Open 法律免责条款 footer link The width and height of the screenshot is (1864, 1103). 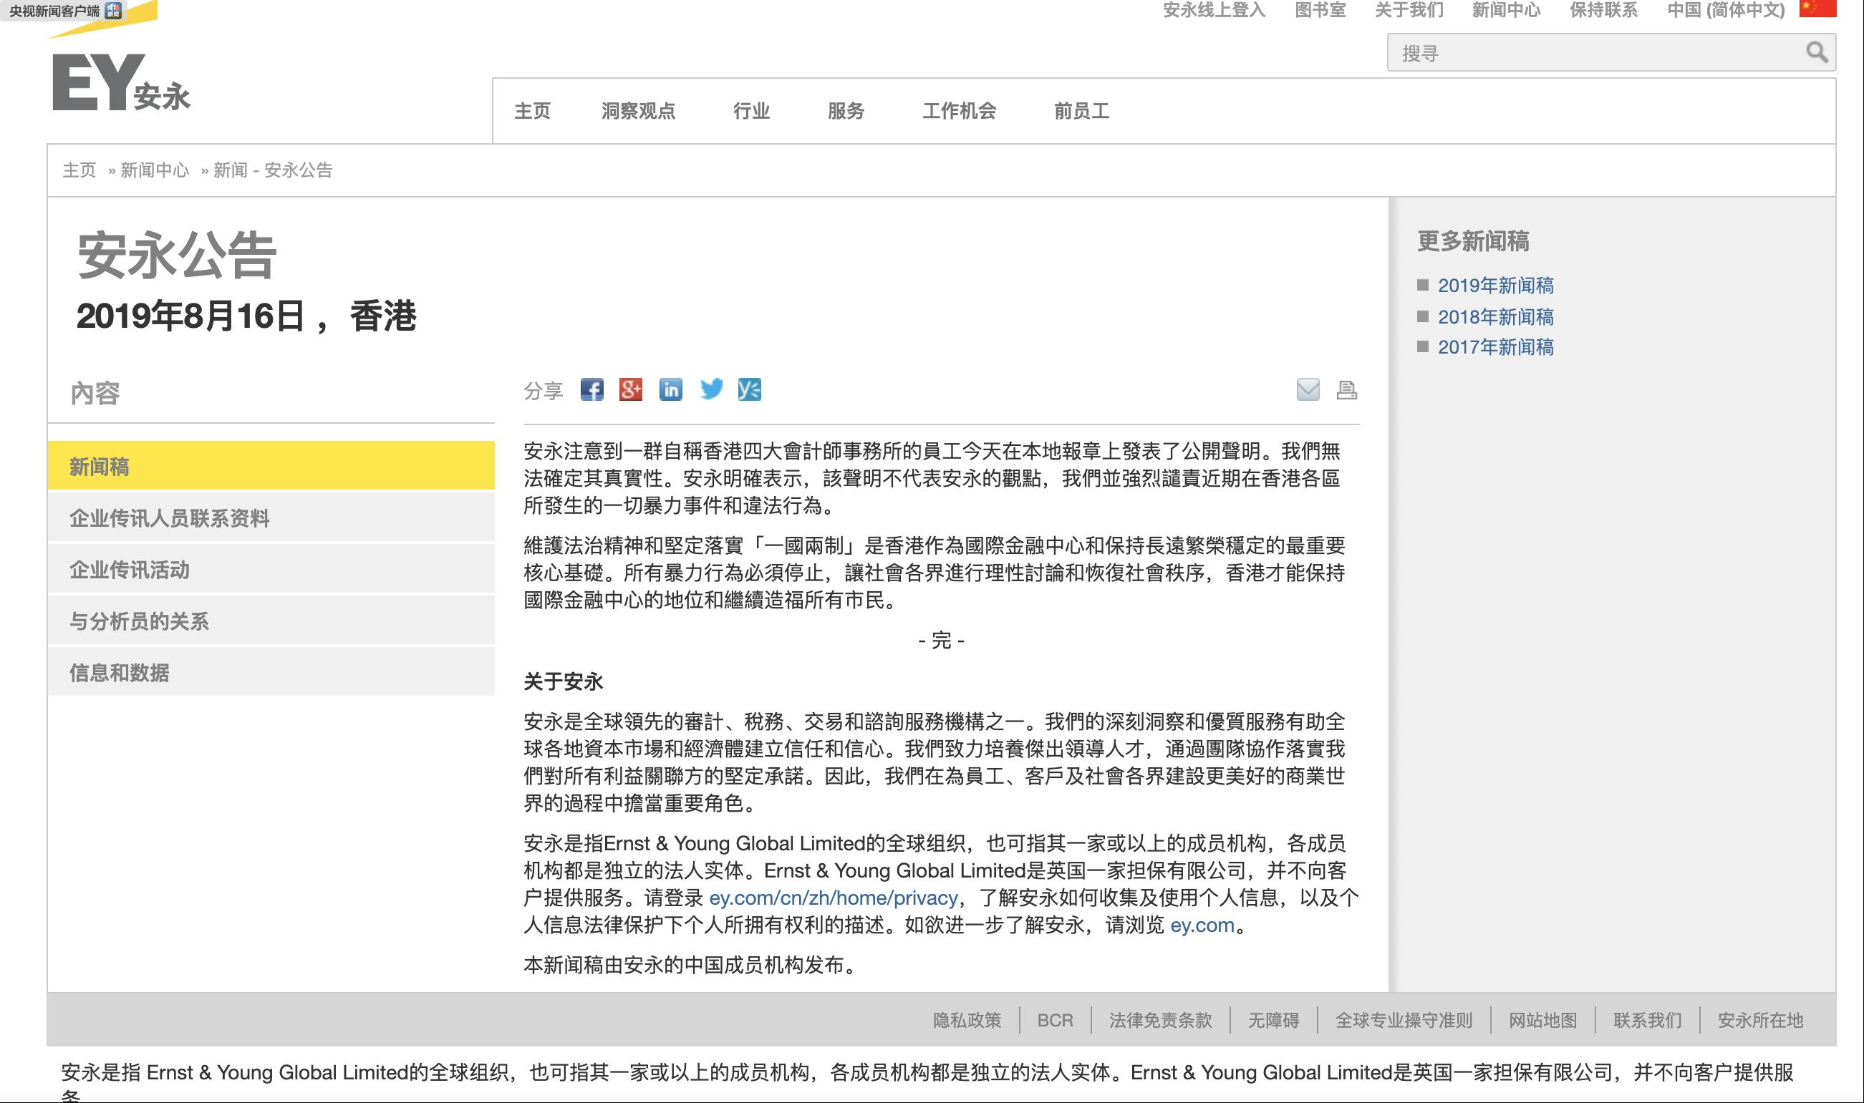point(1161,1021)
